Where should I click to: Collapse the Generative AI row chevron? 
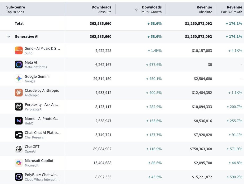click(x=9, y=37)
